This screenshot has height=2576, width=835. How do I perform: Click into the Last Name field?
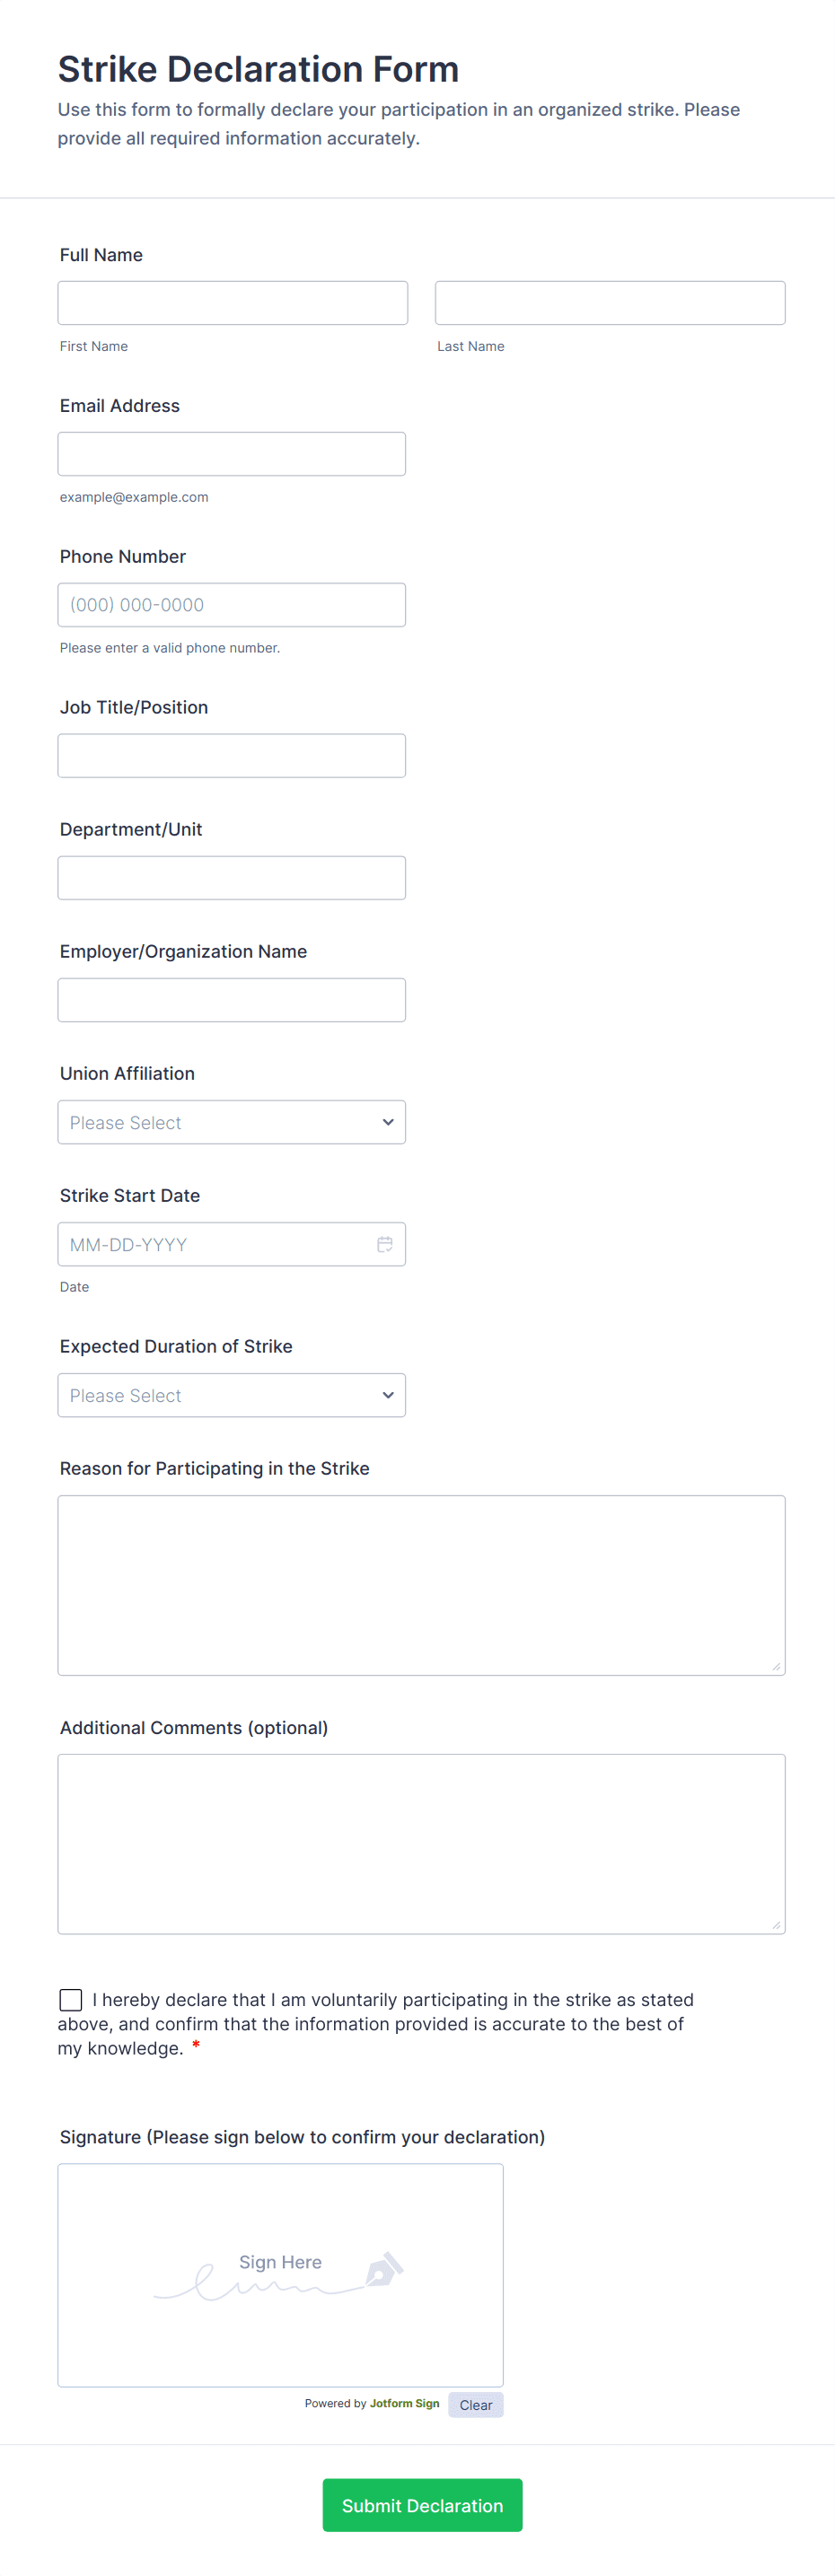(610, 303)
